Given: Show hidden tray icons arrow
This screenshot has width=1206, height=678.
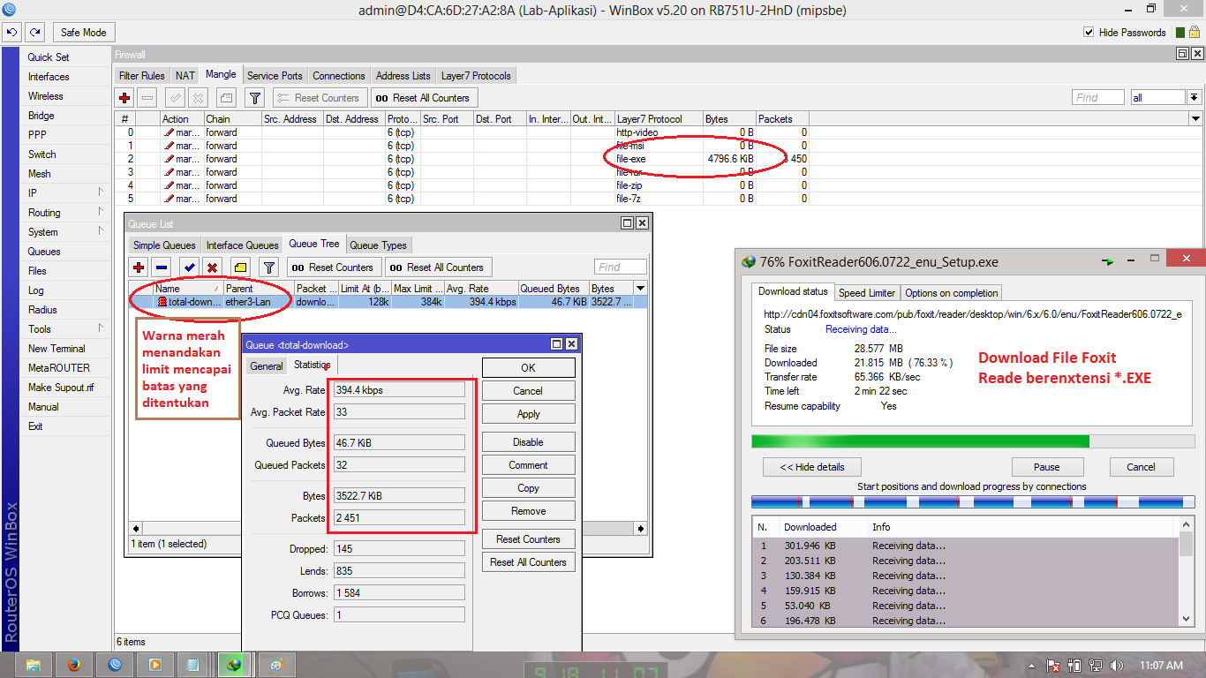Looking at the screenshot, I should (x=1031, y=665).
